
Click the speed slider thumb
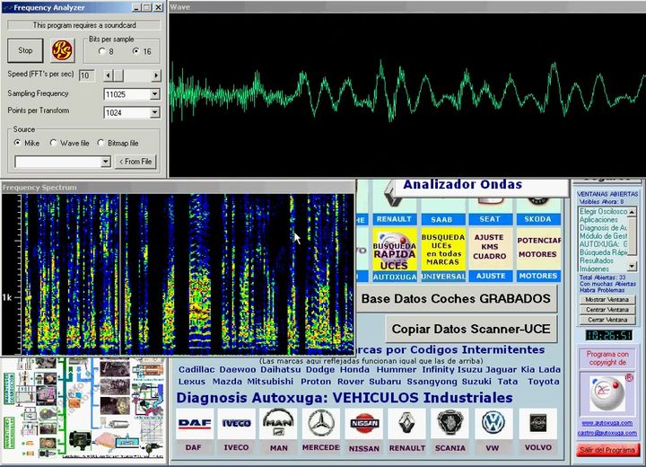click(x=118, y=75)
